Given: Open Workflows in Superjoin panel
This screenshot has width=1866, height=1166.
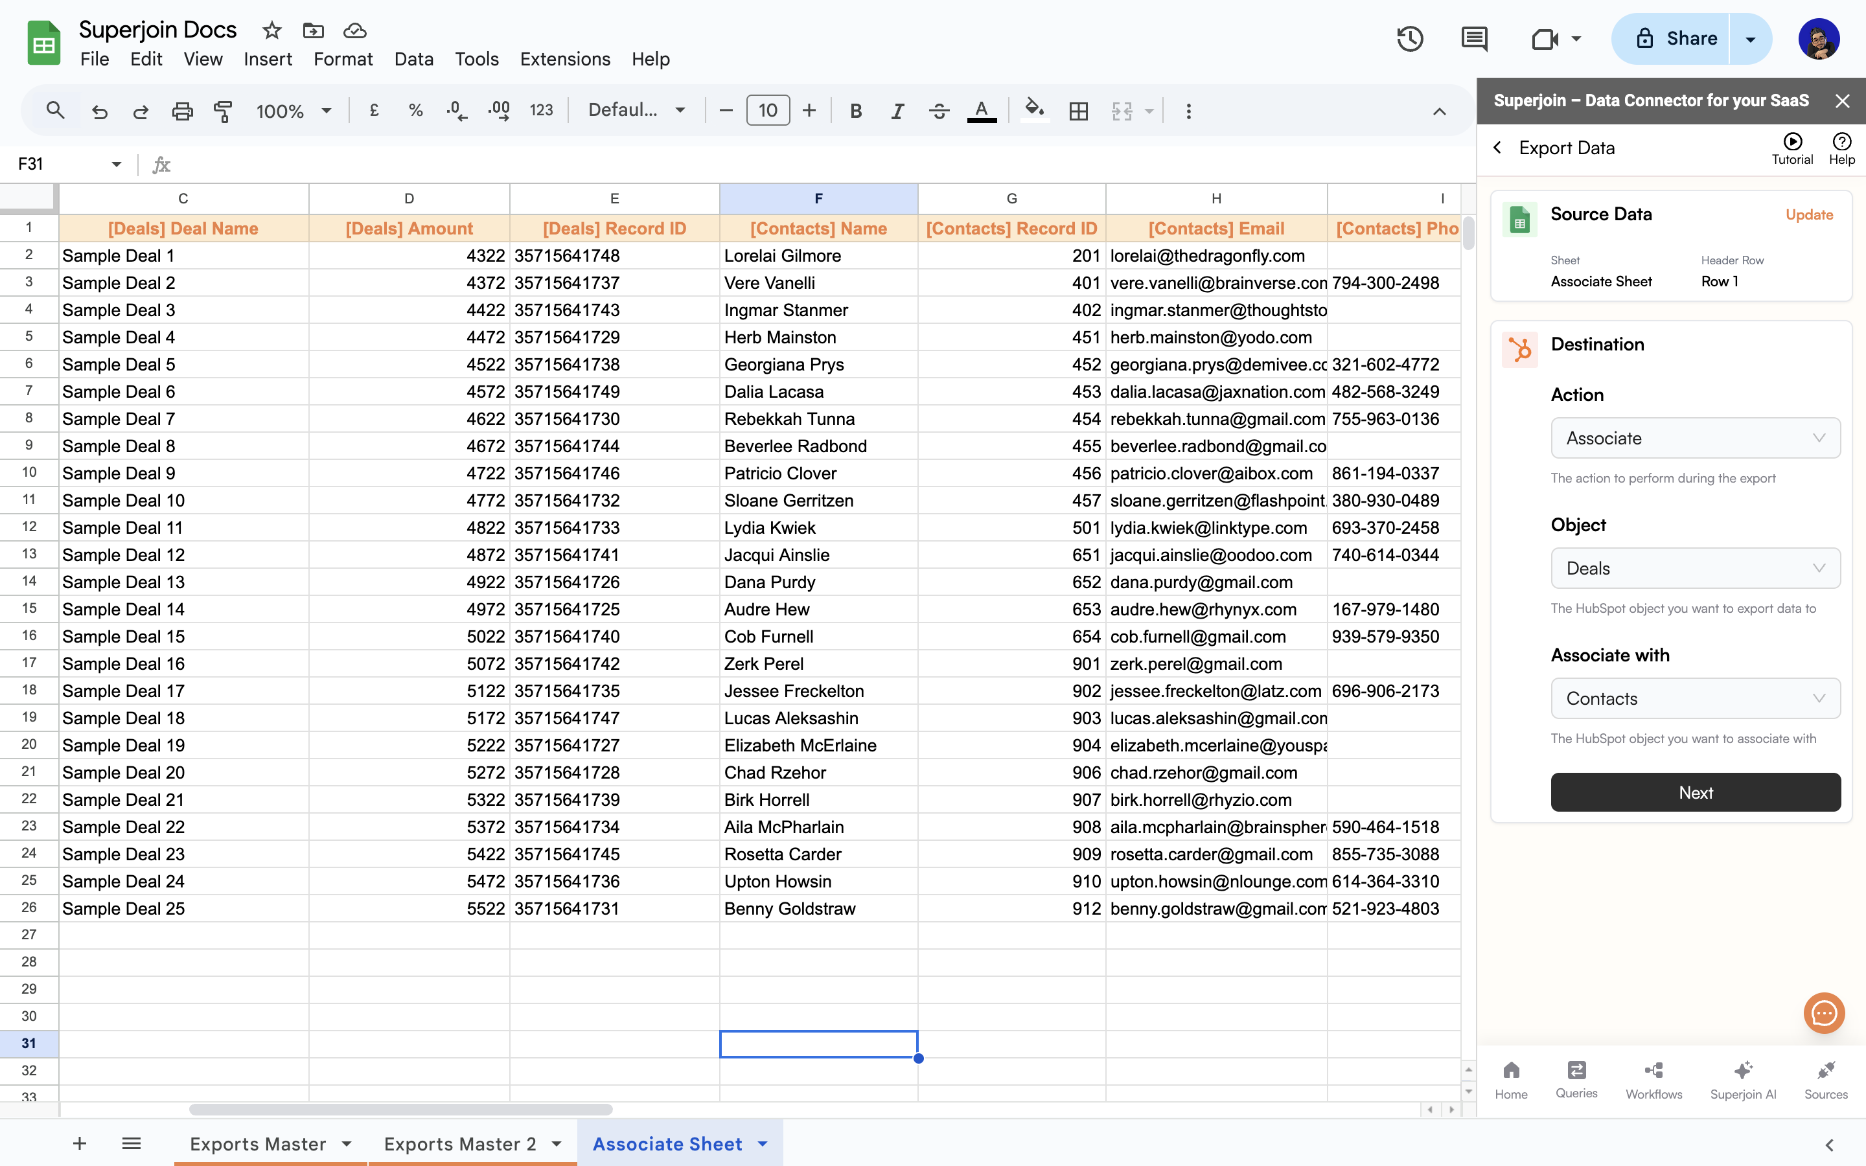Looking at the screenshot, I should pyautogui.click(x=1654, y=1079).
